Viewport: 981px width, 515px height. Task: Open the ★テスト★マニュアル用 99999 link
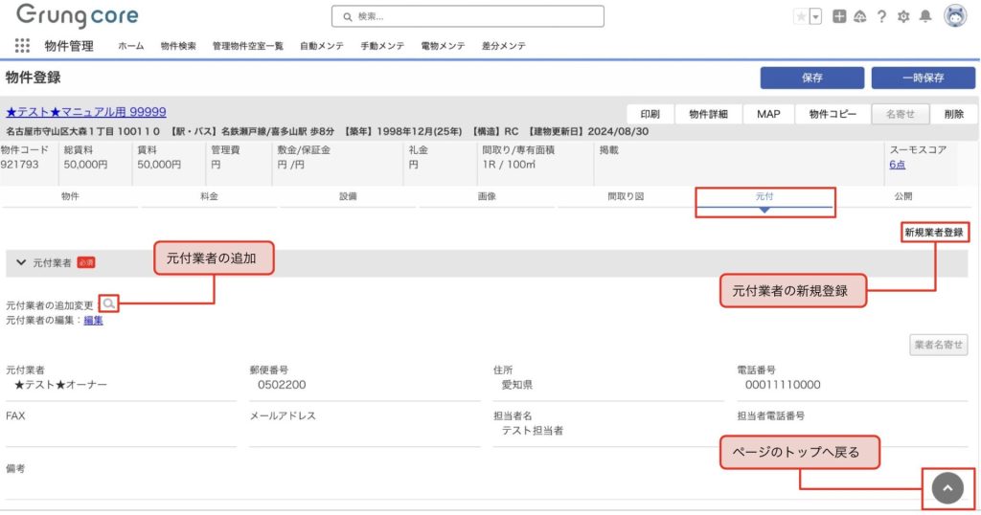[86, 112]
